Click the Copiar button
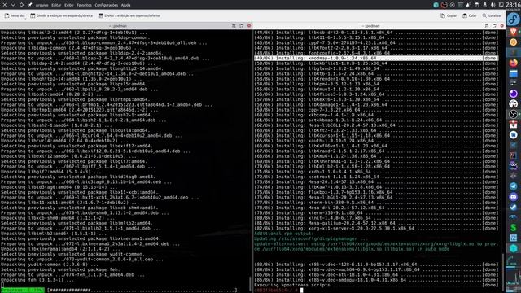The width and height of the screenshot is (521, 293). [x=449, y=15]
